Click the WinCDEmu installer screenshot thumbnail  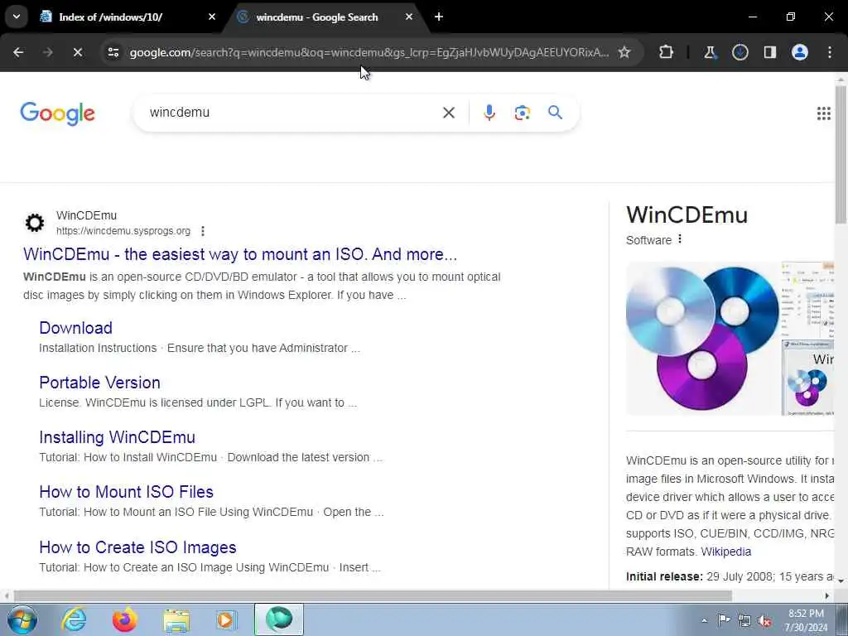[x=808, y=378]
